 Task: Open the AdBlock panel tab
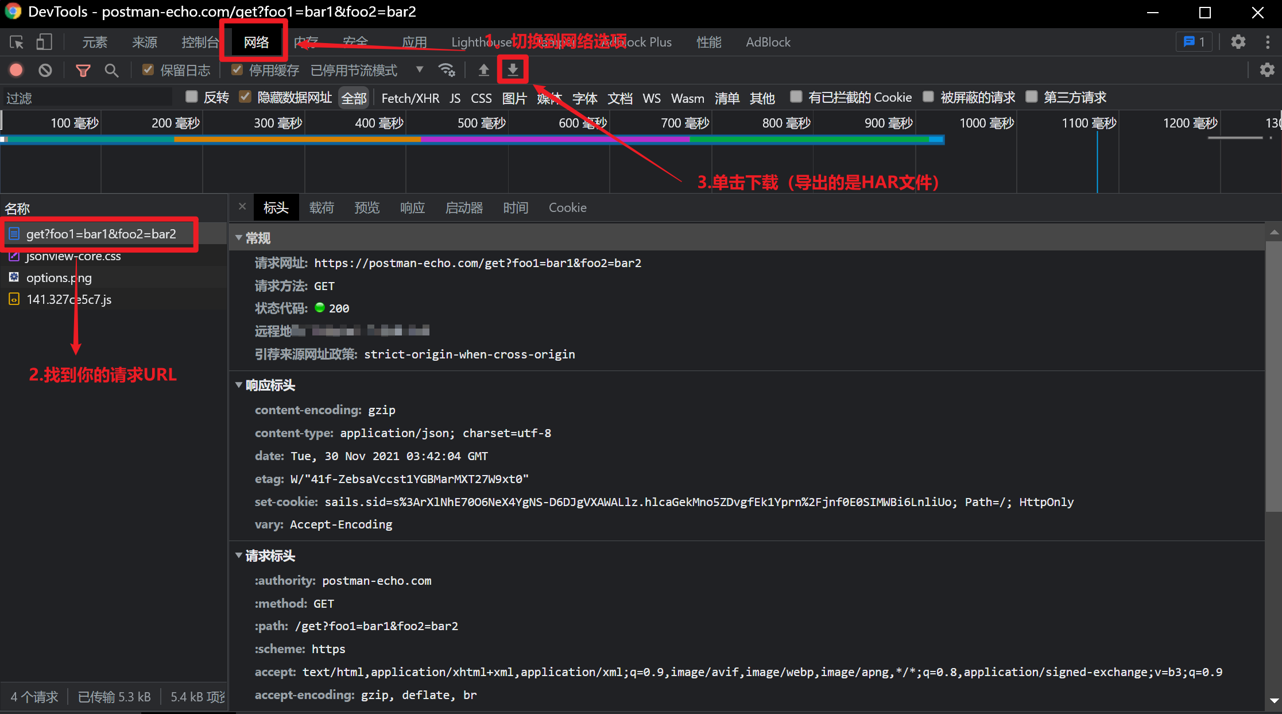pos(768,42)
